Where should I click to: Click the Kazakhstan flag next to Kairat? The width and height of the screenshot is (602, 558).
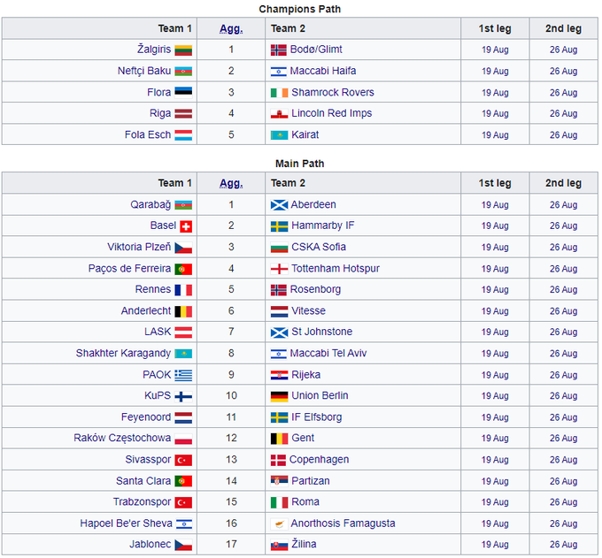[278, 135]
